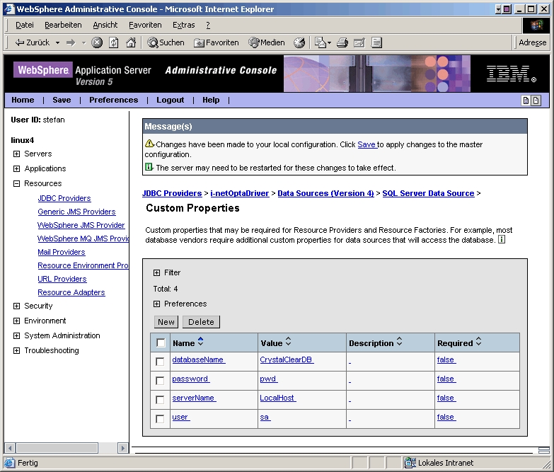
Task: Open the Medien toolbar button
Action: pyautogui.click(x=267, y=42)
